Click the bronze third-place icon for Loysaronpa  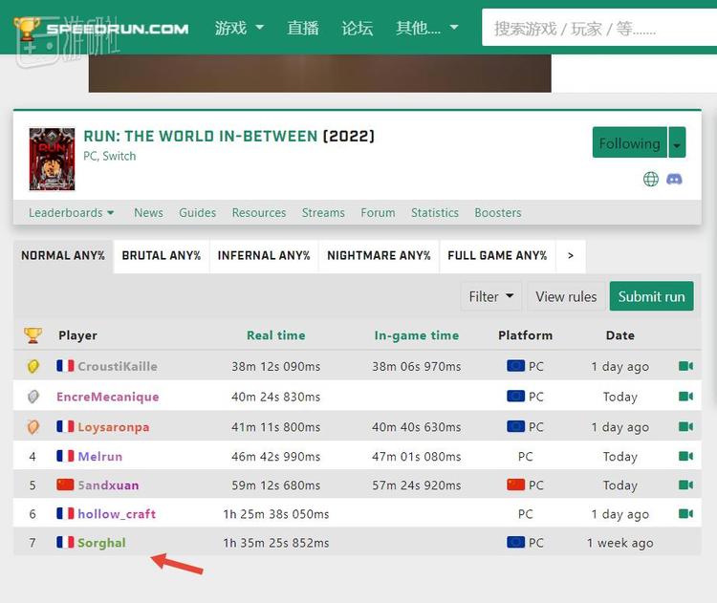[x=33, y=427]
